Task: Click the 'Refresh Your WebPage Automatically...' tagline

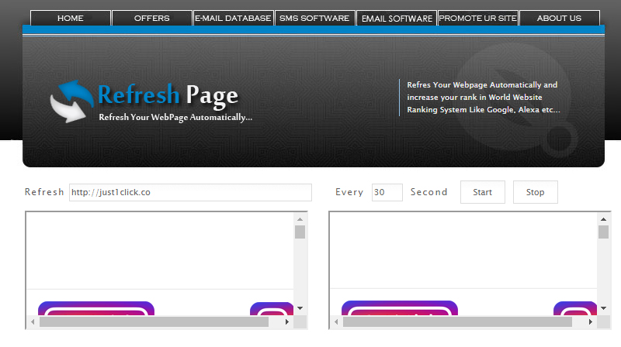Action: [175, 118]
